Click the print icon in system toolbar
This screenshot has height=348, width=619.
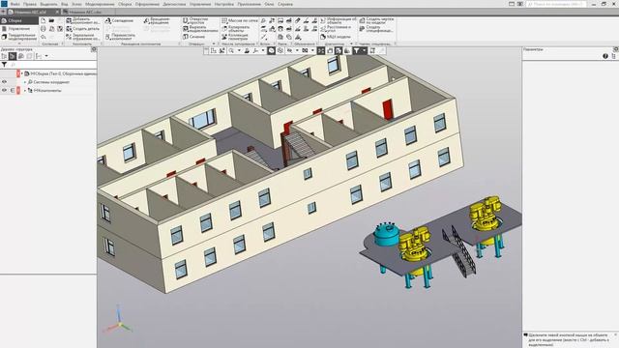tap(43, 29)
